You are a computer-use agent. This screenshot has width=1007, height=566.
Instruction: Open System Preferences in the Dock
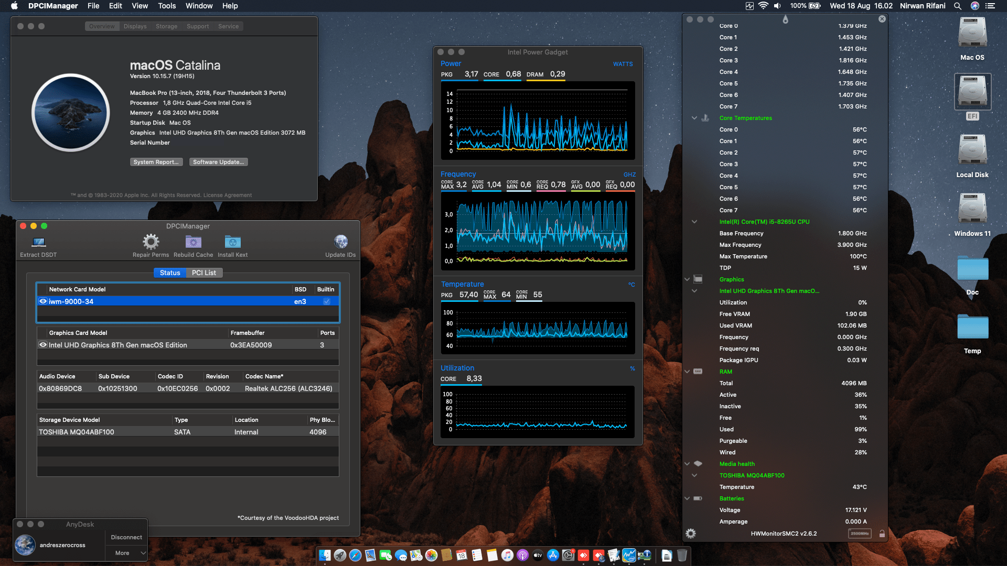pos(568,555)
